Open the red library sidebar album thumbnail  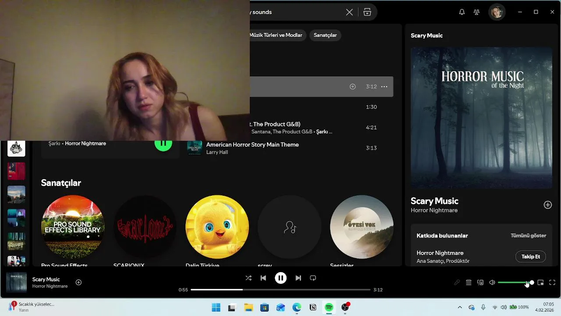(x=16, y=171)
